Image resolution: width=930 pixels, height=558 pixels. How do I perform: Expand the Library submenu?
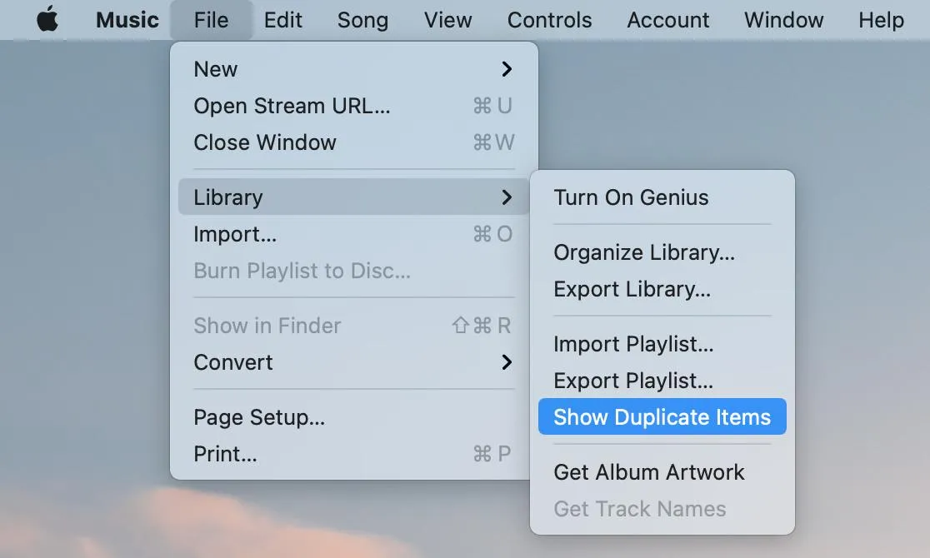353,197
